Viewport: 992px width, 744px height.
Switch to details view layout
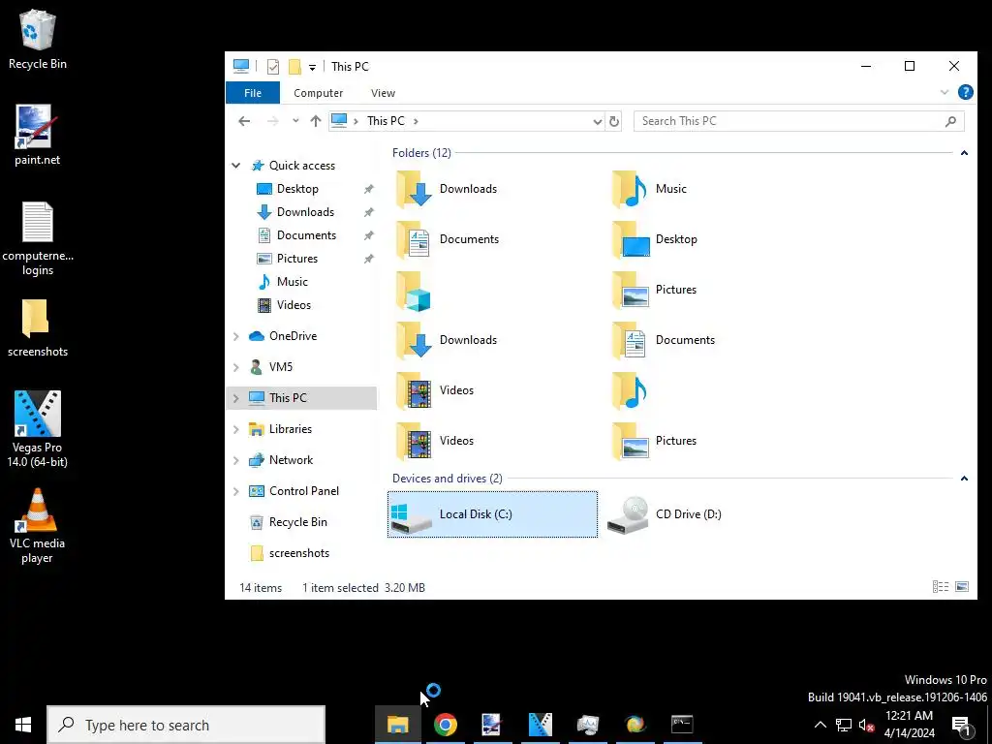pos(940,587)
